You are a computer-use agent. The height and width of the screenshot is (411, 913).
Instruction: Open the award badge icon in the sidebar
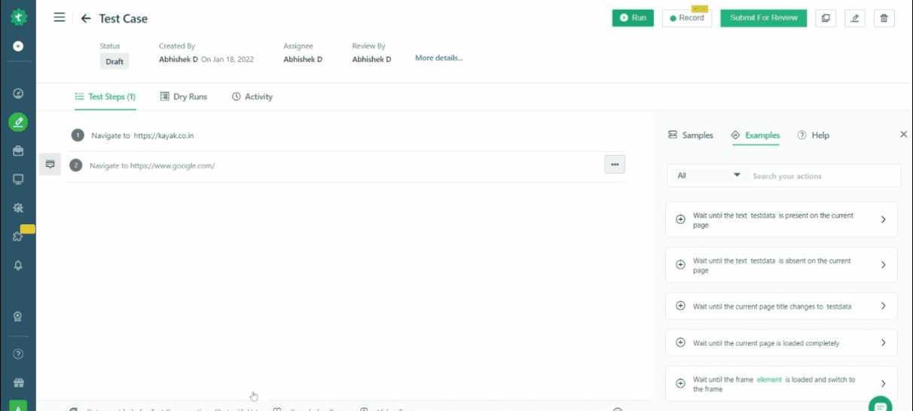click(x=18, y=316)
